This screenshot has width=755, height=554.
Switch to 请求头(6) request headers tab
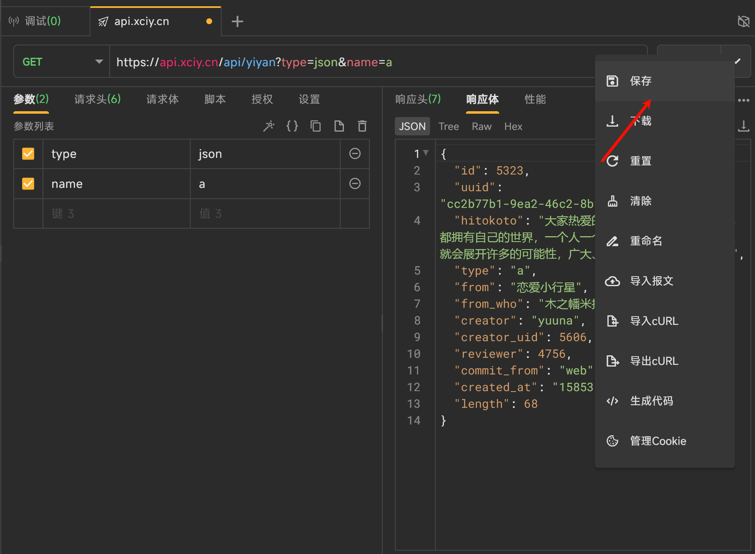(98, 99)
